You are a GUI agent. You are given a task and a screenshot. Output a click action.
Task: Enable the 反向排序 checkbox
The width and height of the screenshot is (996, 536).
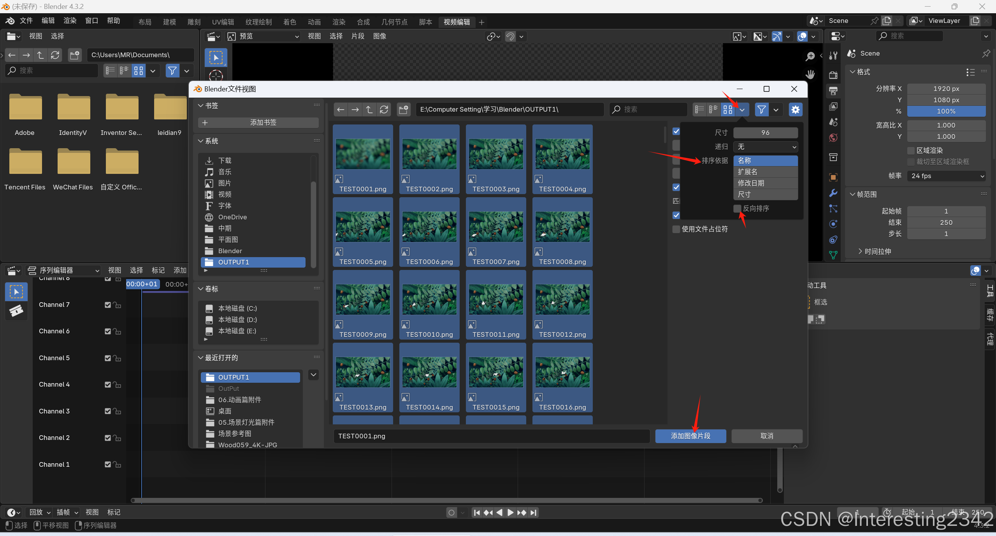pyautogui.click(x=737, y=208)
